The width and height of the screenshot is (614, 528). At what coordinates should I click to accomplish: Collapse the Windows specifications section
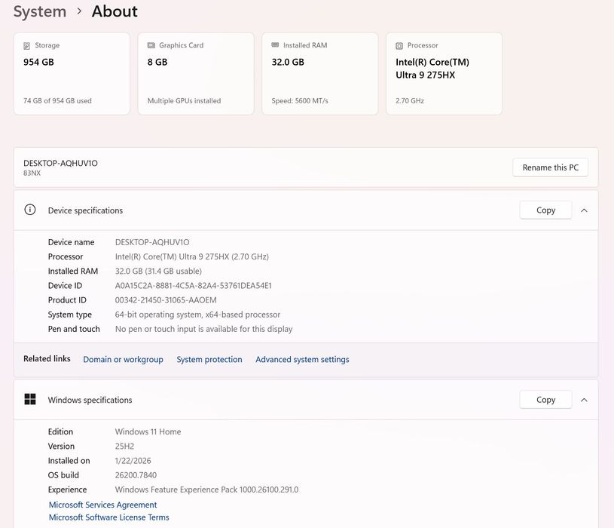pos(584,400)
